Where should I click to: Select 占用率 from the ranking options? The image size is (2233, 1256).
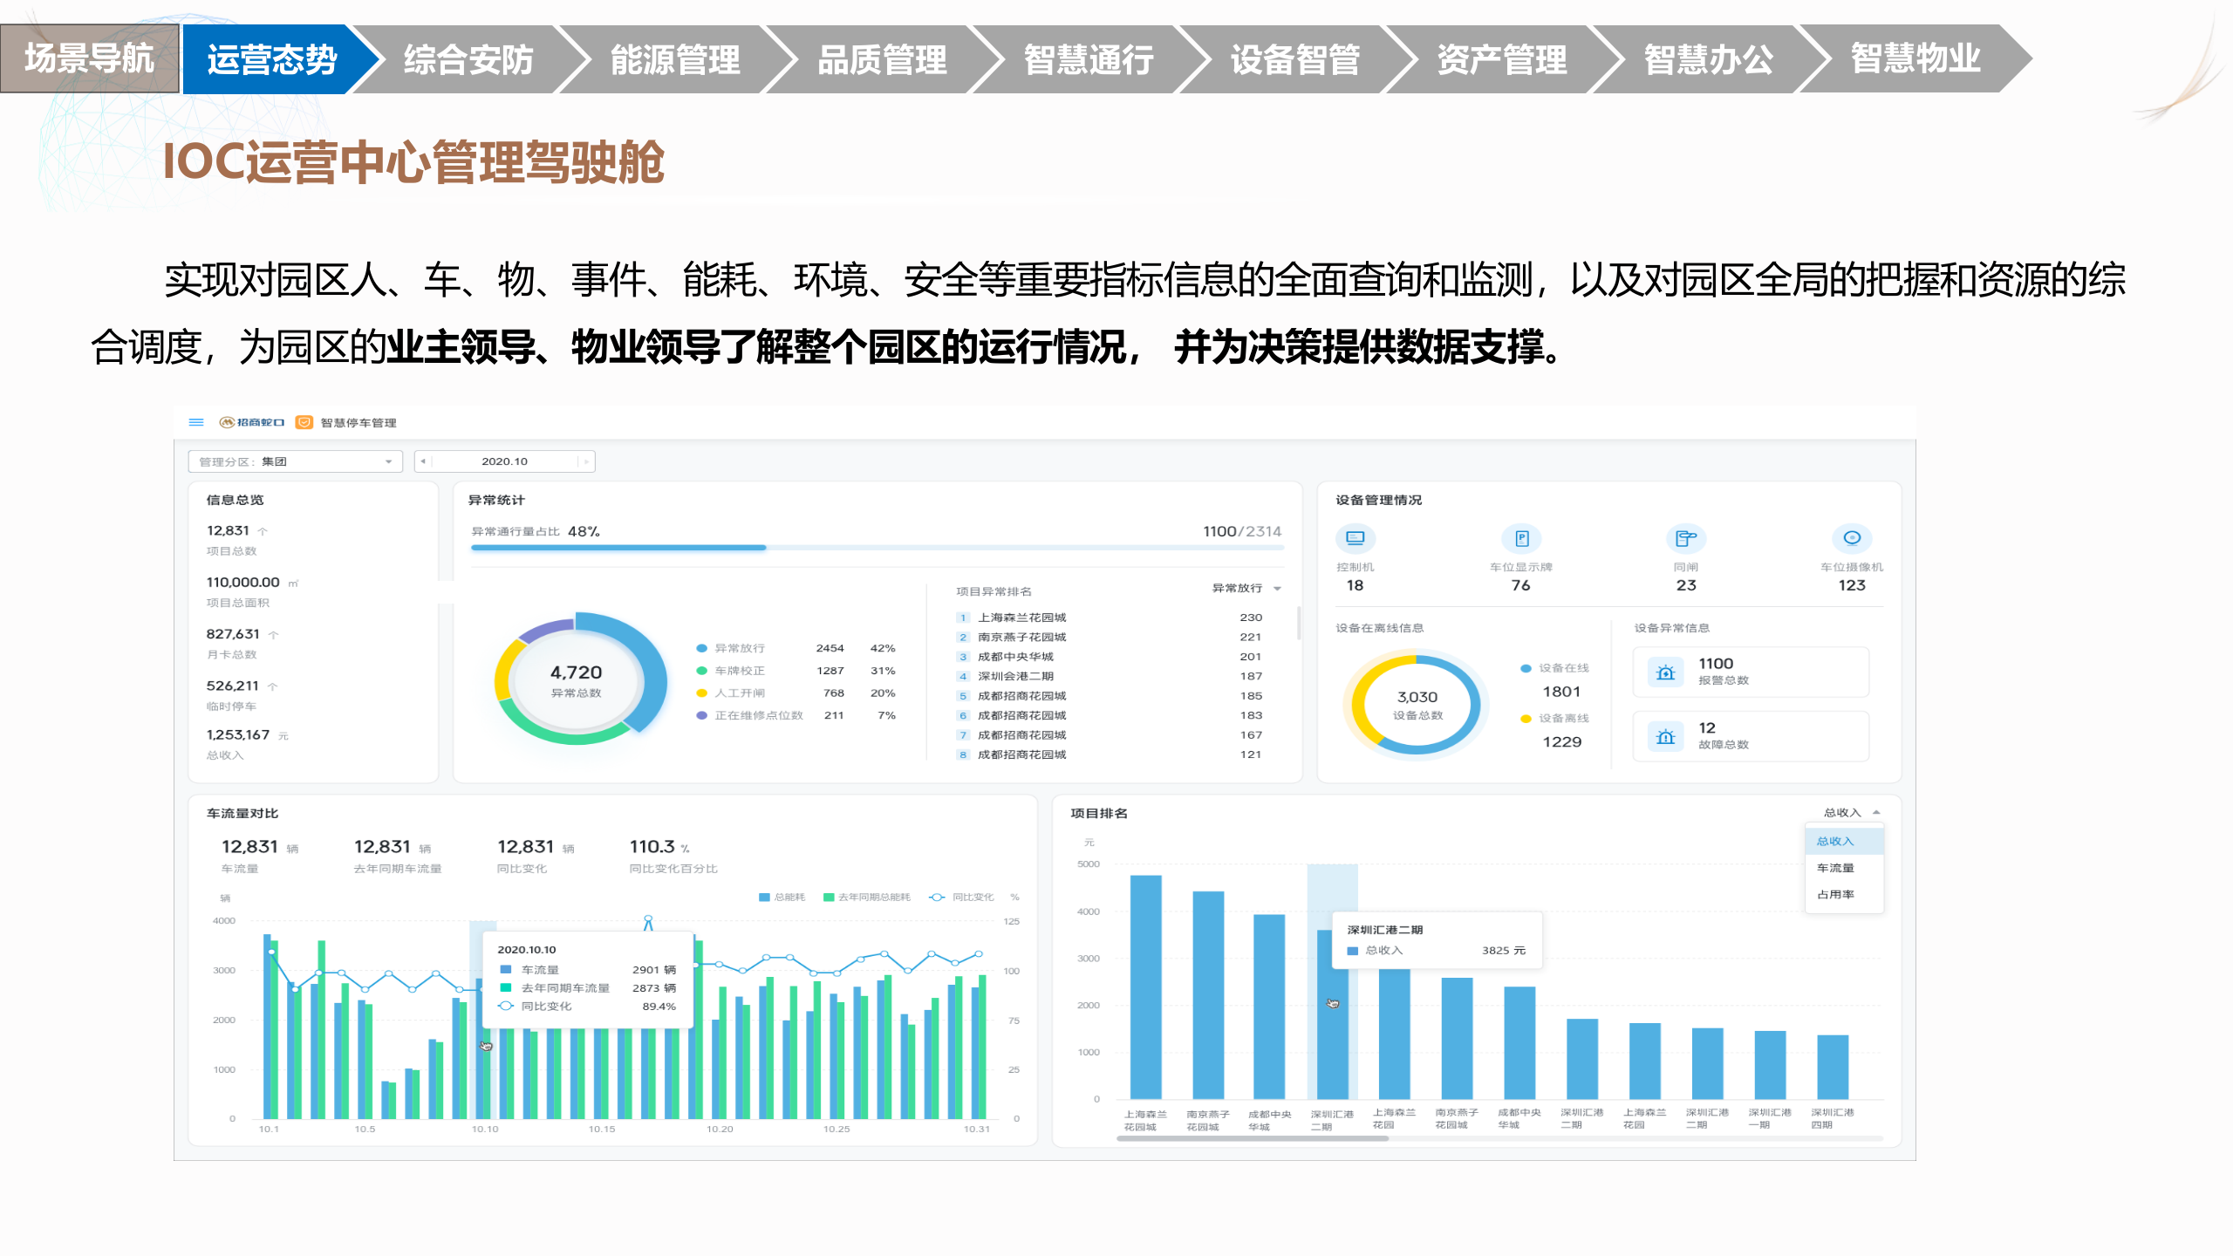[1836, 893]
